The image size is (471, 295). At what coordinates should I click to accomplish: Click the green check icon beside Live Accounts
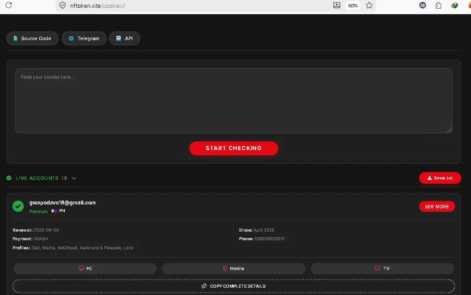(x=9, y=178)
